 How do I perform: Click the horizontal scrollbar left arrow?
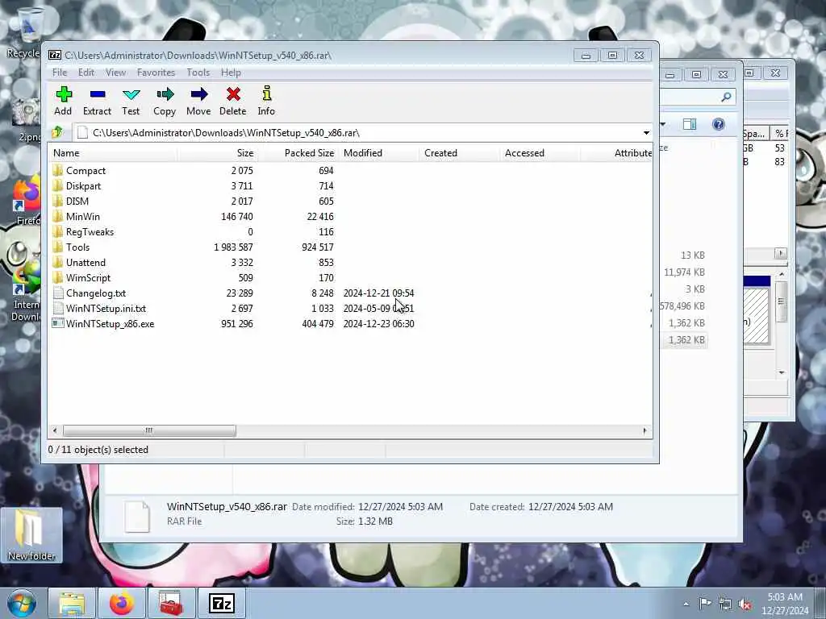55,430
